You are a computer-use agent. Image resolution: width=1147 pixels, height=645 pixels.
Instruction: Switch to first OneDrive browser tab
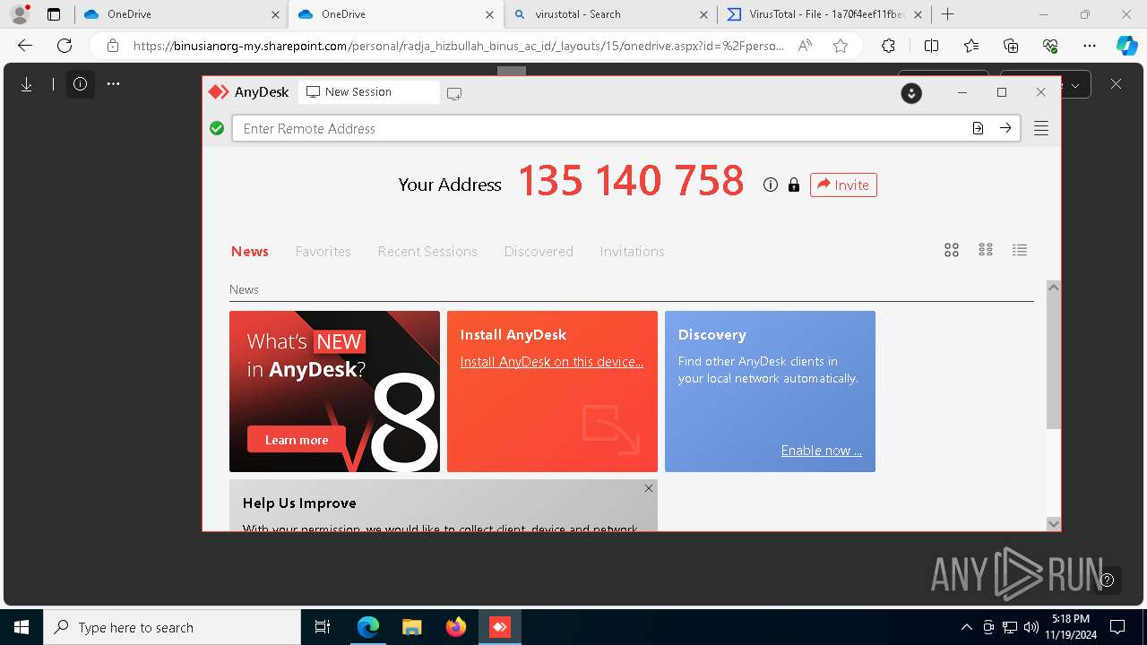pyautogui.click(x=180, y=14)
